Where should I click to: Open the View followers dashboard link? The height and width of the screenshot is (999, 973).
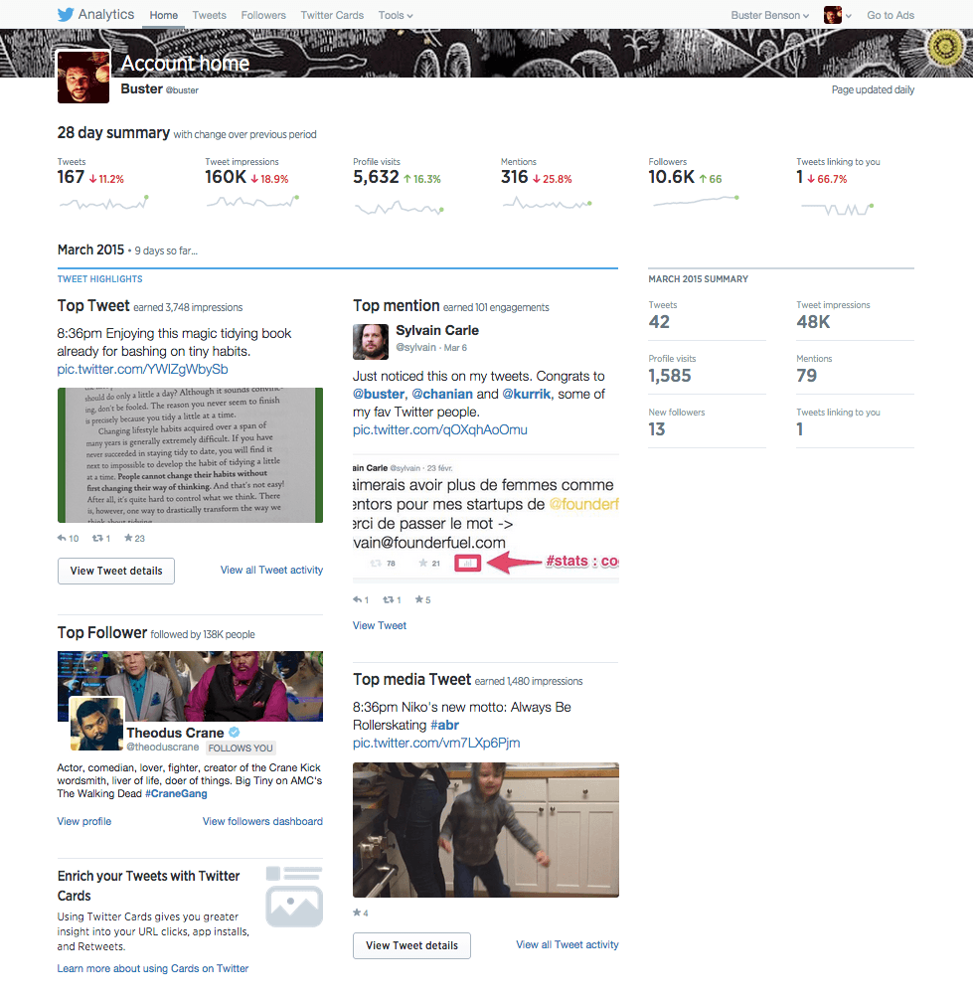tap(262, 820)
